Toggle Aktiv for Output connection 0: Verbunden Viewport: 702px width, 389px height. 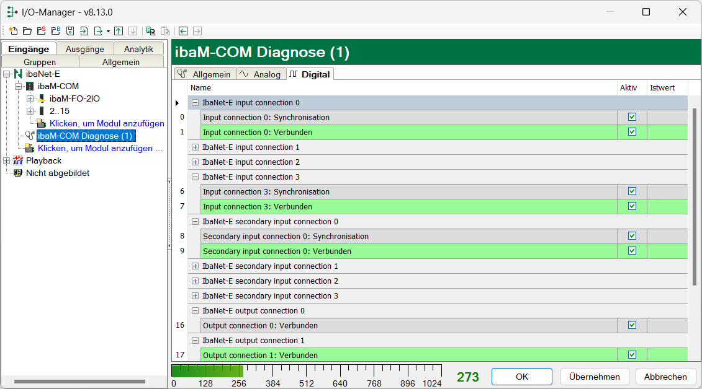coord(632,325)
